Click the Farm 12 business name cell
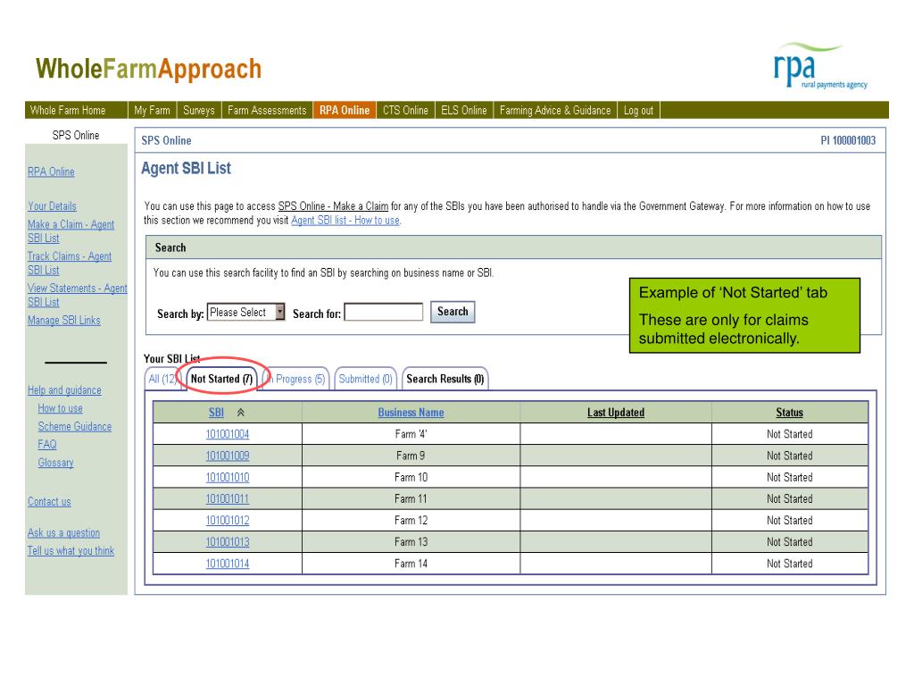Viewport: 914px width, 686px height. tap(411, 521)
